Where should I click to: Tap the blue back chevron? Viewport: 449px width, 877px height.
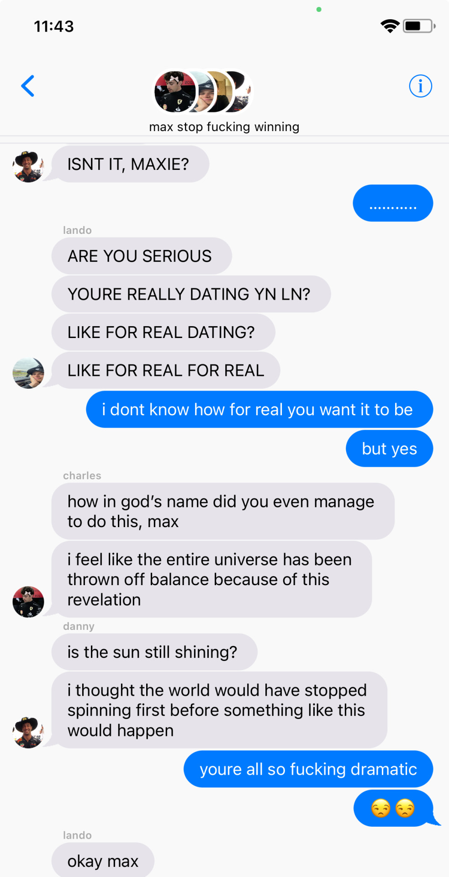pos(28,86)
